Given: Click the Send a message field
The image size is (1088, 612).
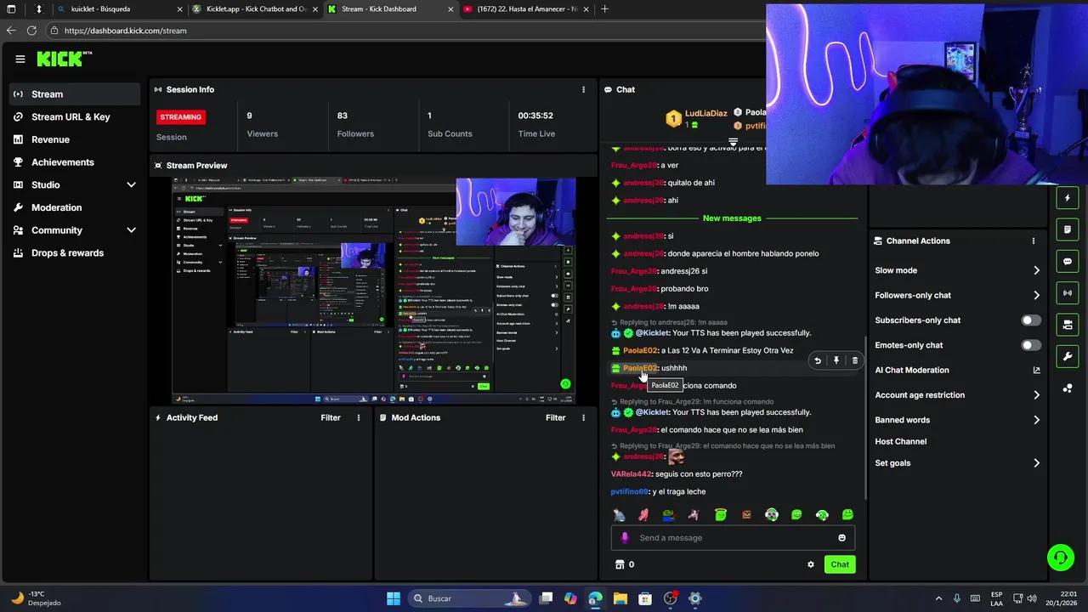Looking at the screenshot, I should point(733,537).
